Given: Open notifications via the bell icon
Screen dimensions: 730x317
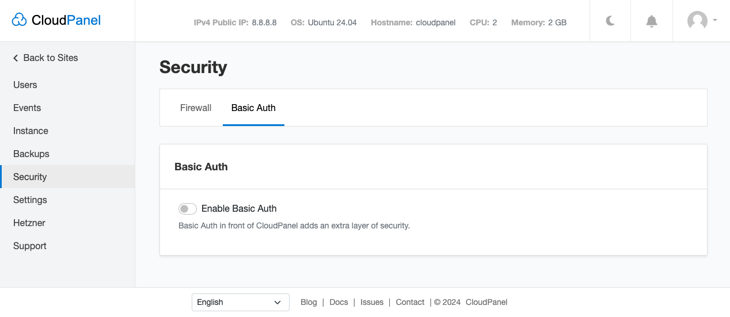Looking at the screenshot, I should pos(652,21).
